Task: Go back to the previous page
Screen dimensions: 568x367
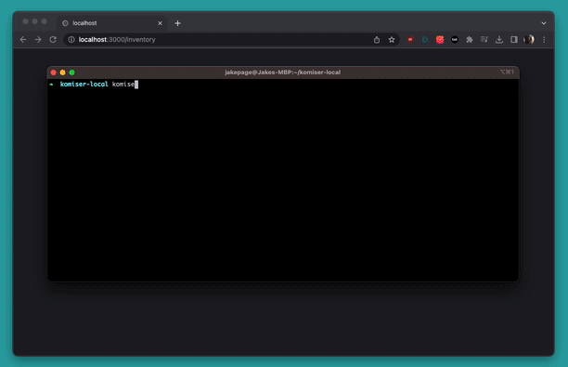Action: coord(23,40)
